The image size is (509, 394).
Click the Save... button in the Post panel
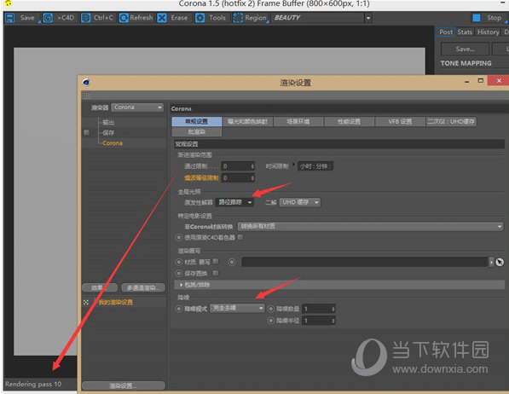465,49
